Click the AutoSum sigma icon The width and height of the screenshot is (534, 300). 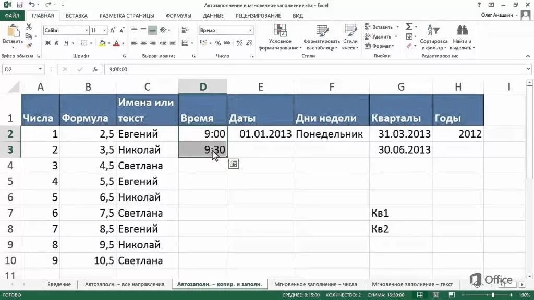tap(409, 27)
